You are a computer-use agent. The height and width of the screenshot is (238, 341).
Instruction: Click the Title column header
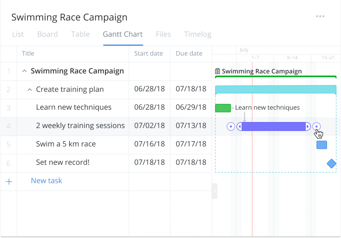pos(28,53)
